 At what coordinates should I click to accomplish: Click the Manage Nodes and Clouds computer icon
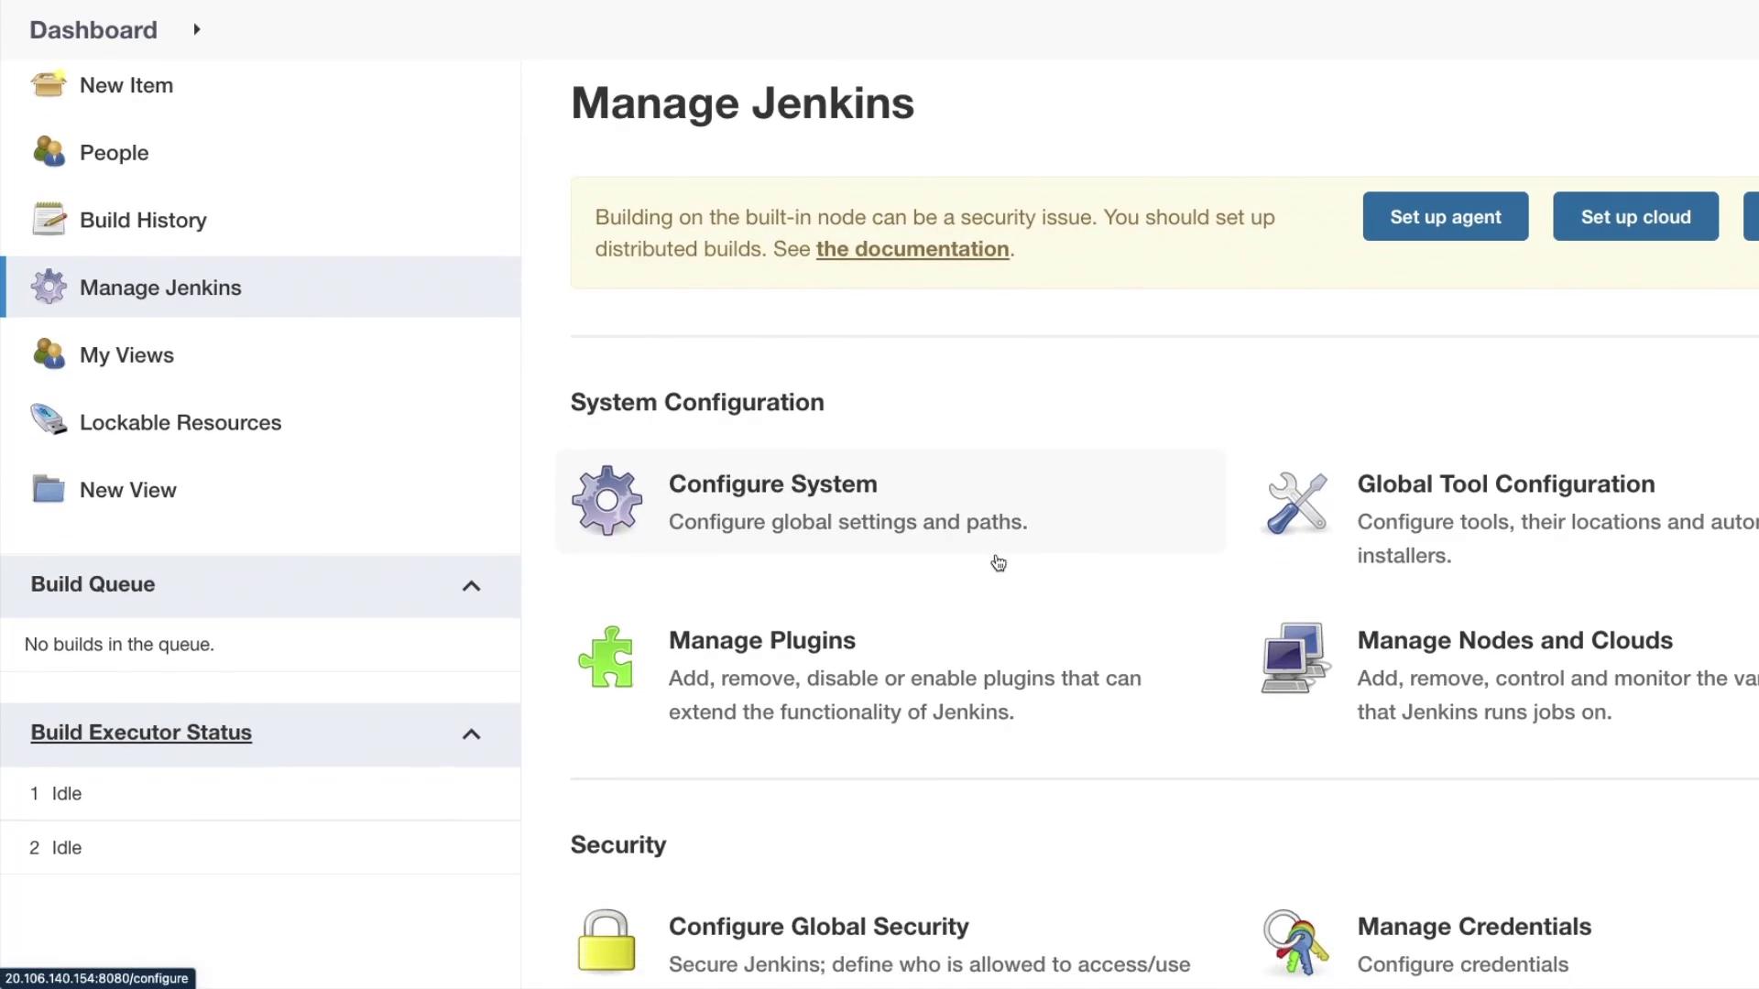click(1295, 658)
